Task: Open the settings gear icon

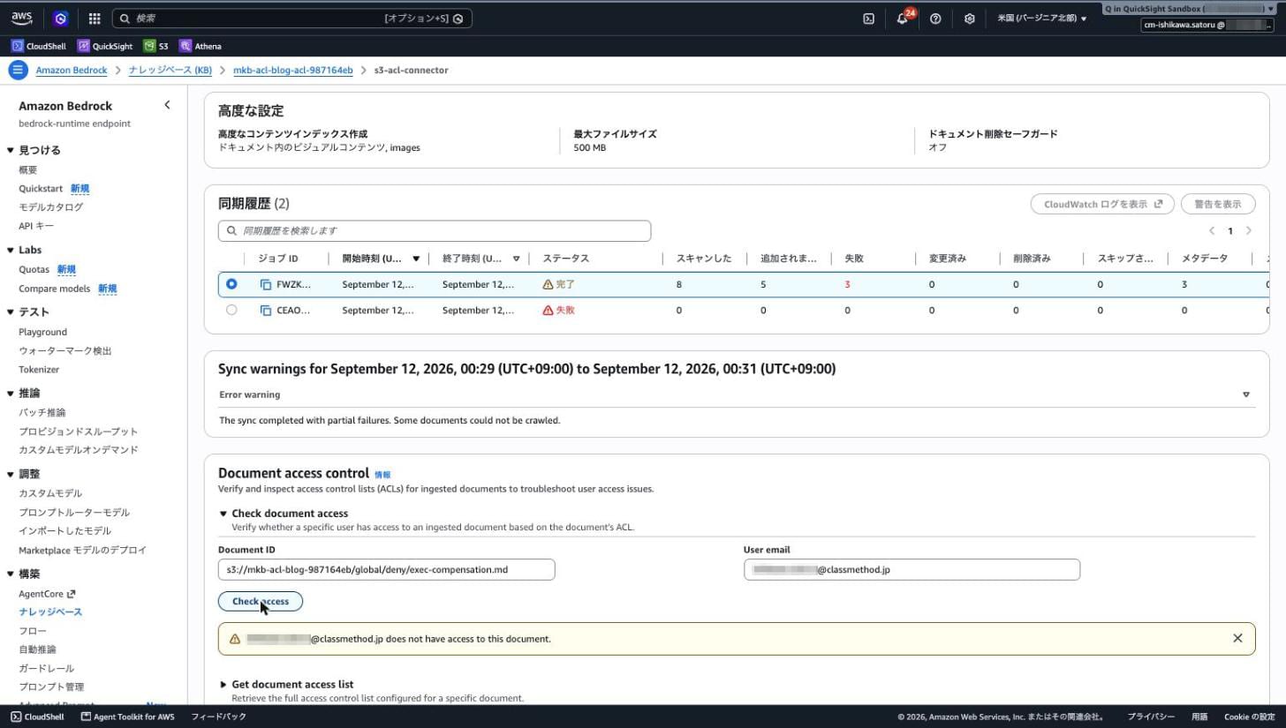Action: [969, 19]
